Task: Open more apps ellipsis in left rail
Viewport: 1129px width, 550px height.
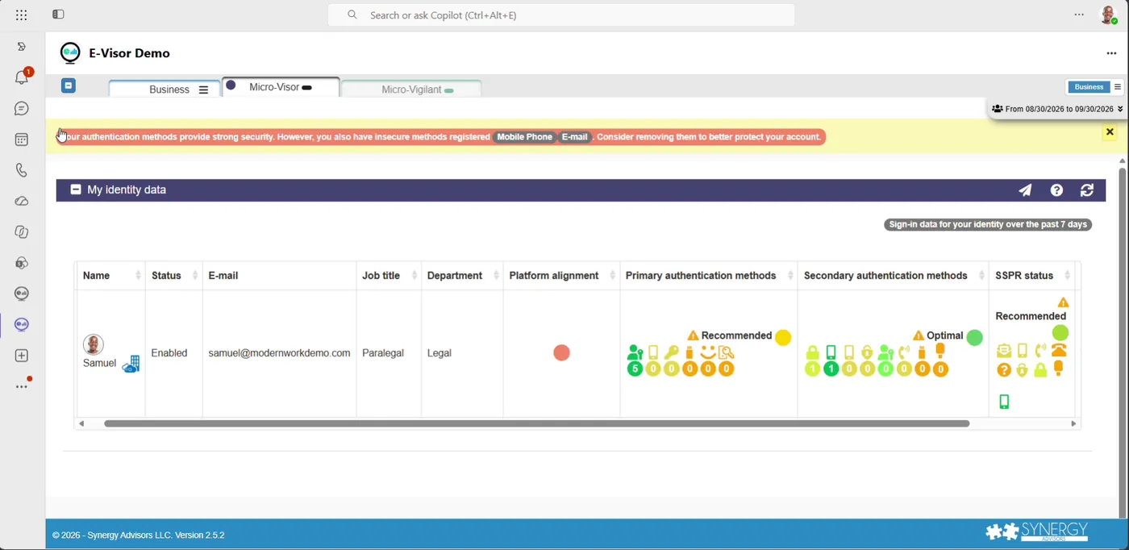Action: click(23, 385)
